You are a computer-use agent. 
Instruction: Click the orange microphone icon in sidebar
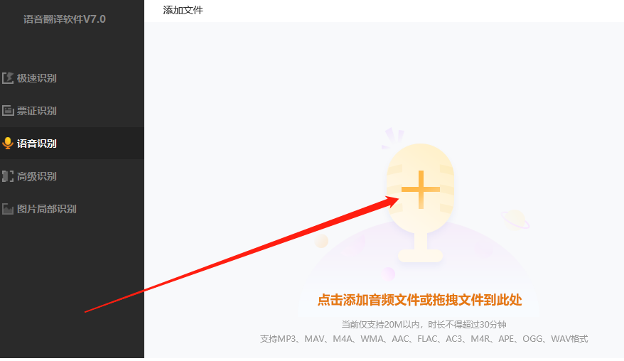tap(8, 144)
